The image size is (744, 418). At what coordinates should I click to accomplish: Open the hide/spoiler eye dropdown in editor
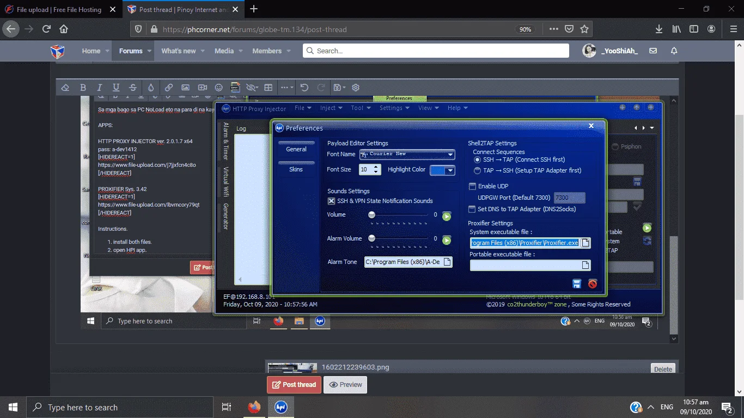pos(252,88)
